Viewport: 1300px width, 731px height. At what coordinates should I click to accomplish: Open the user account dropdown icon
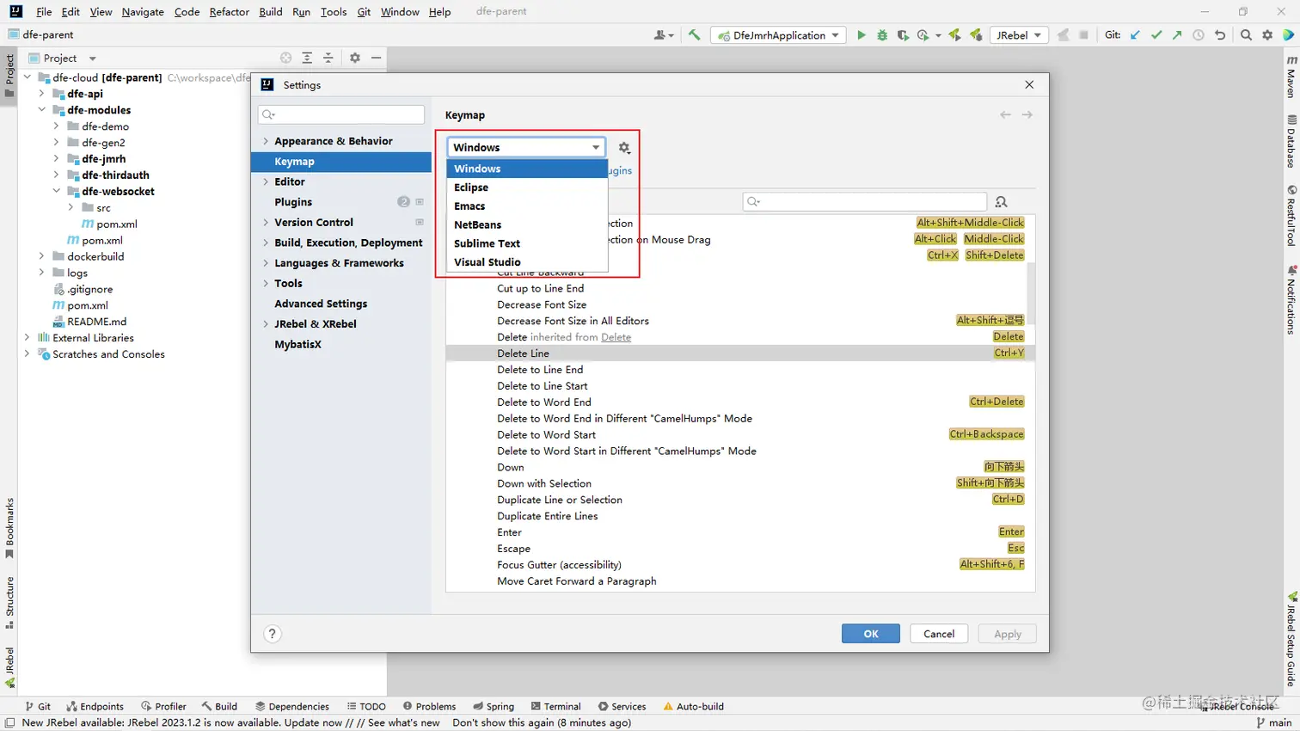[x=663, y=35]
